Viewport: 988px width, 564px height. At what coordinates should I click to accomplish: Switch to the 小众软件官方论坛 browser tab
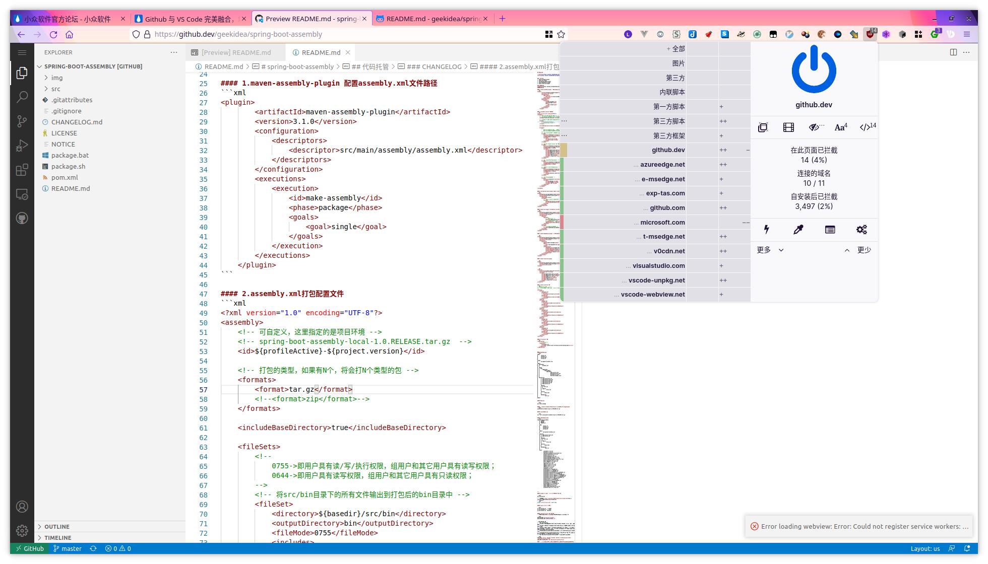coord(68,19)
